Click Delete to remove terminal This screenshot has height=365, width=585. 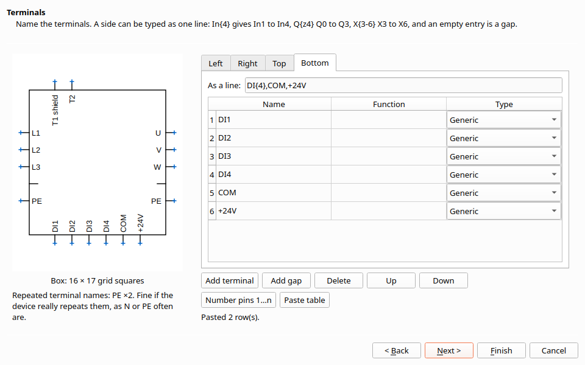(x=339, y=280)
